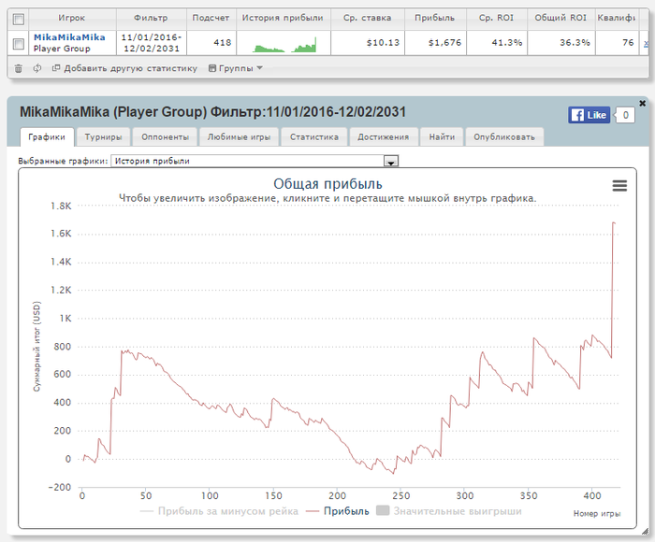Click the Группы grid icon
655x542 pixels.
(212, 68)
